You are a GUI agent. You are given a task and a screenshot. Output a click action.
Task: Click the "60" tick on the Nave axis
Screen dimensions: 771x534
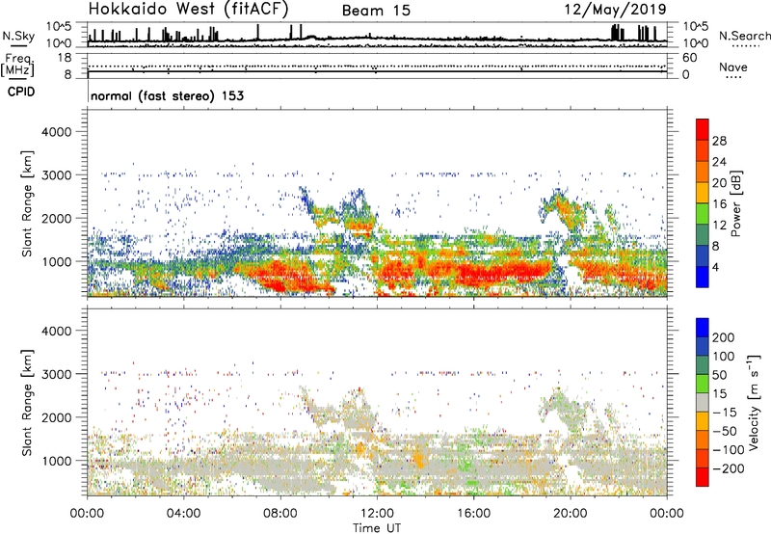click(x=689, y=58)
